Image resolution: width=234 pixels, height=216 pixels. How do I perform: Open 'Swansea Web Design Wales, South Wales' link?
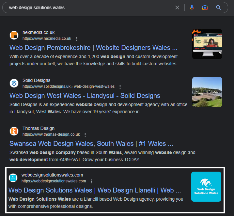91,144
